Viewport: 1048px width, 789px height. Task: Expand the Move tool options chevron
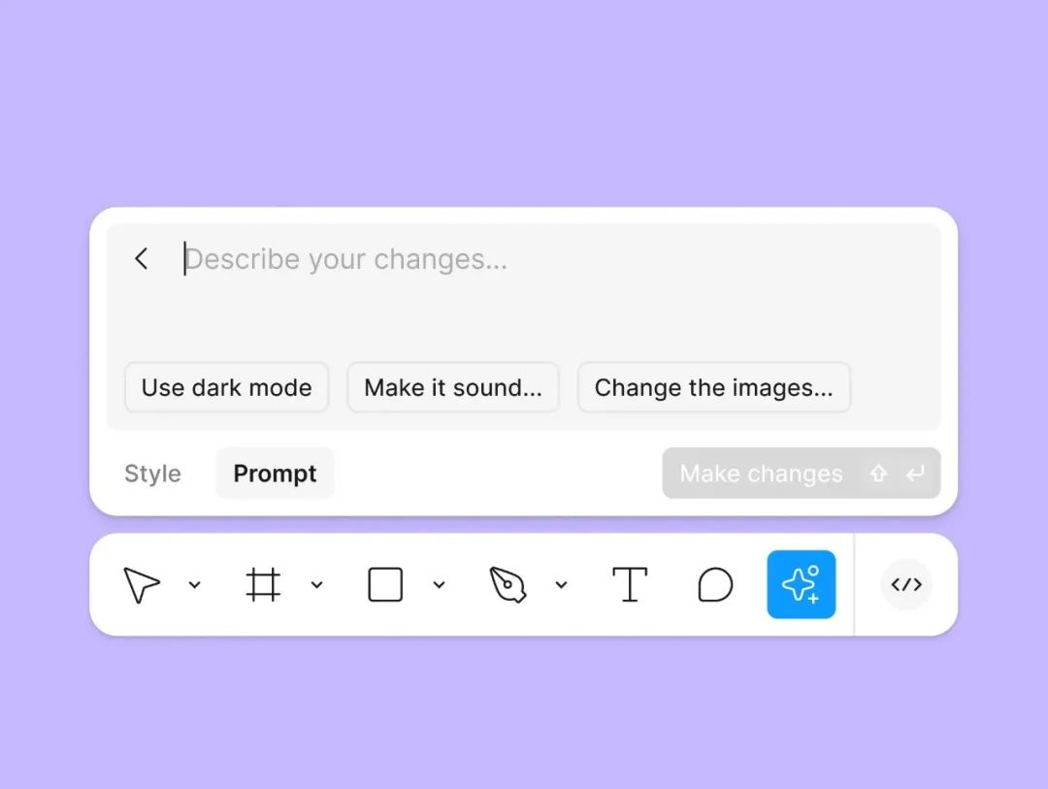tap(194, 584)
